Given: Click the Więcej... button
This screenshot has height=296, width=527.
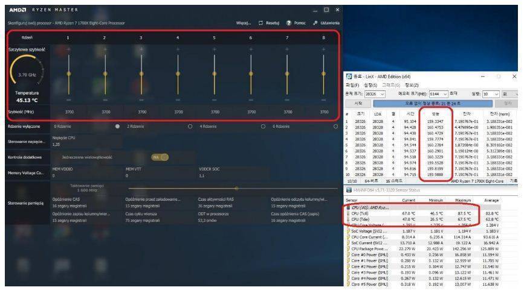Looking at the screenshot, I should [243, 23].
